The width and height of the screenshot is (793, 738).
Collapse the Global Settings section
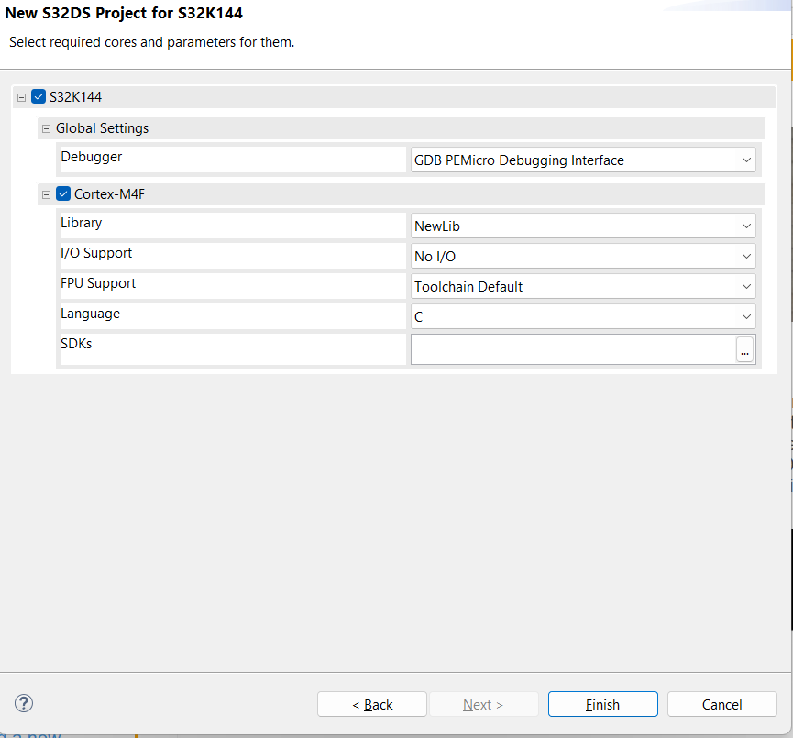click(47, 128)
